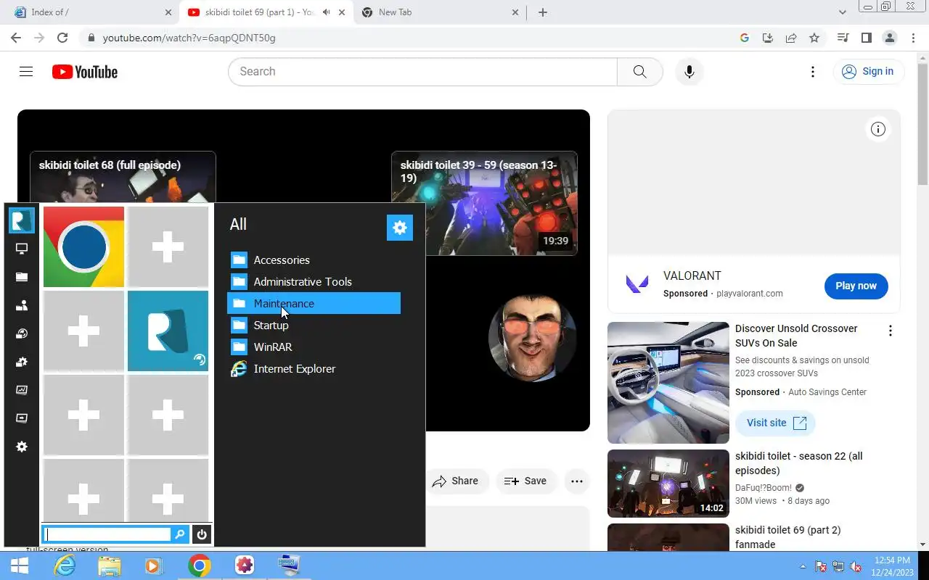Open the recent items clock icon in sidebar
Image resolution: width=929 pixels, height=580 pixels.
[22, 333]
